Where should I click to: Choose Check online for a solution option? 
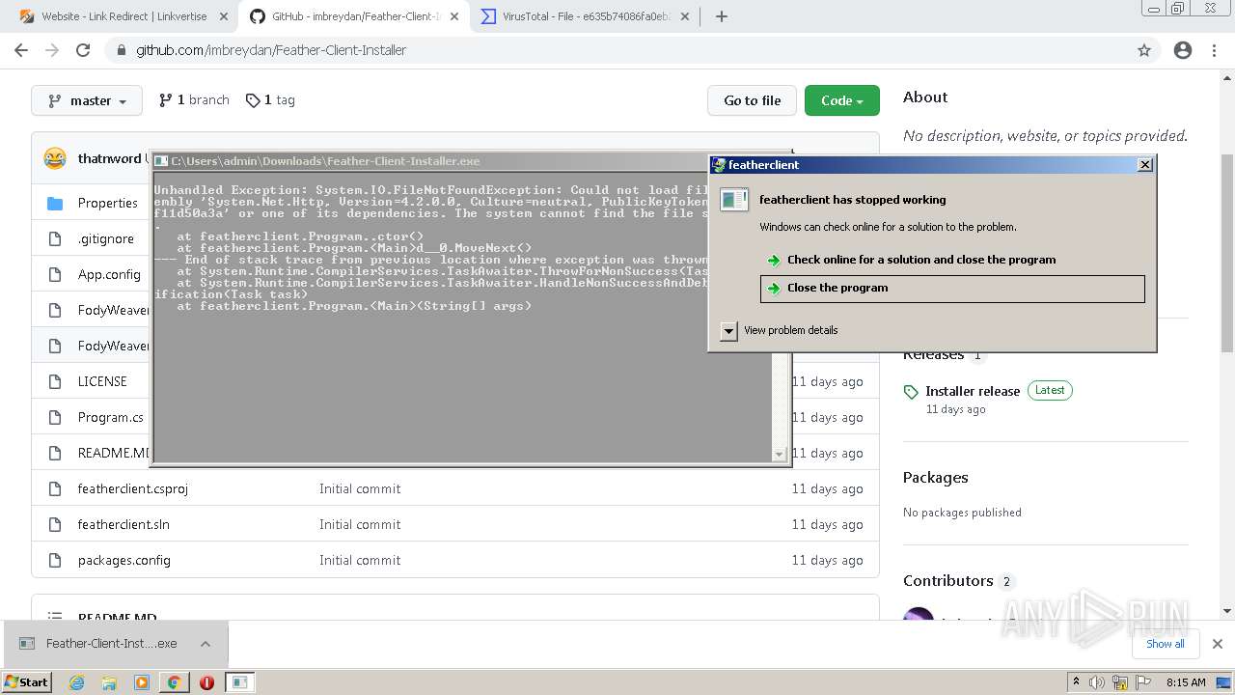921,260
